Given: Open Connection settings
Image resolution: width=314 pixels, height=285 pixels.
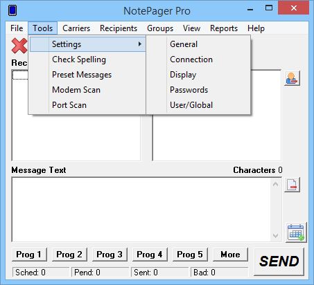Looking at the screenshot, I should (199, 59).
